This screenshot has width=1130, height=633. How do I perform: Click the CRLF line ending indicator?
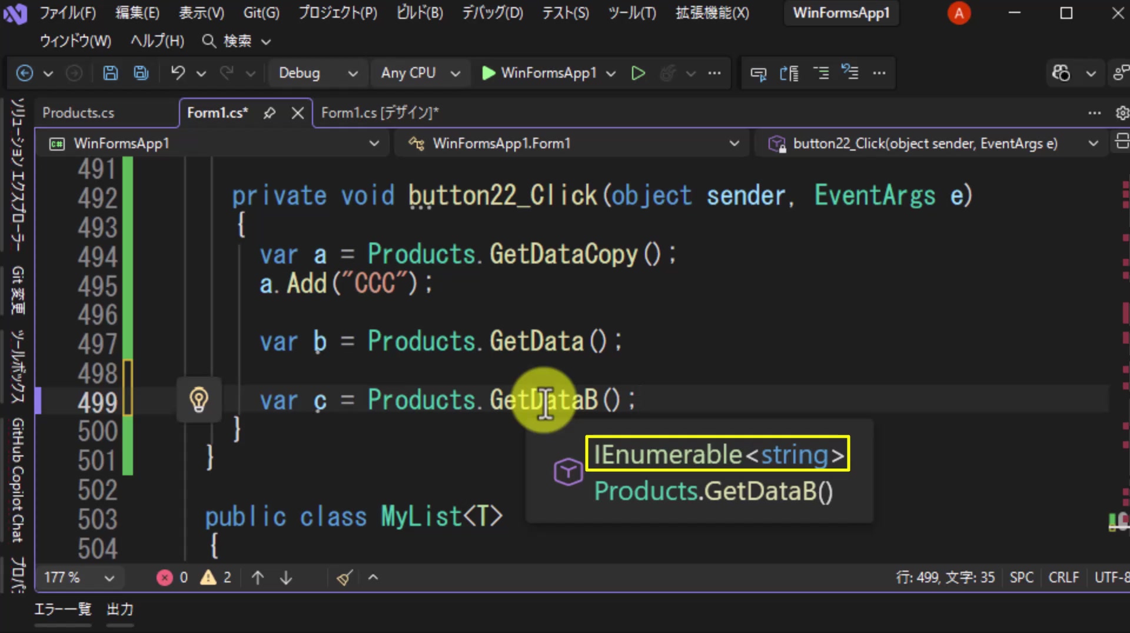coord(1063,578)
